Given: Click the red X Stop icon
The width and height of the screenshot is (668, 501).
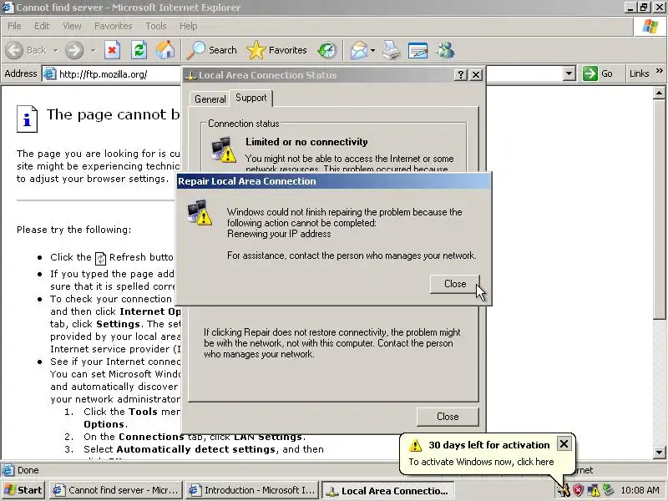Looking at the screenshot, I should coord(112,50).
